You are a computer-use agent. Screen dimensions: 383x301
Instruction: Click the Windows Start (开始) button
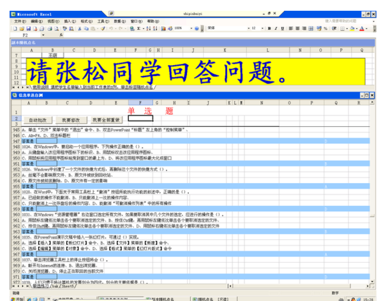click(17, 299)
